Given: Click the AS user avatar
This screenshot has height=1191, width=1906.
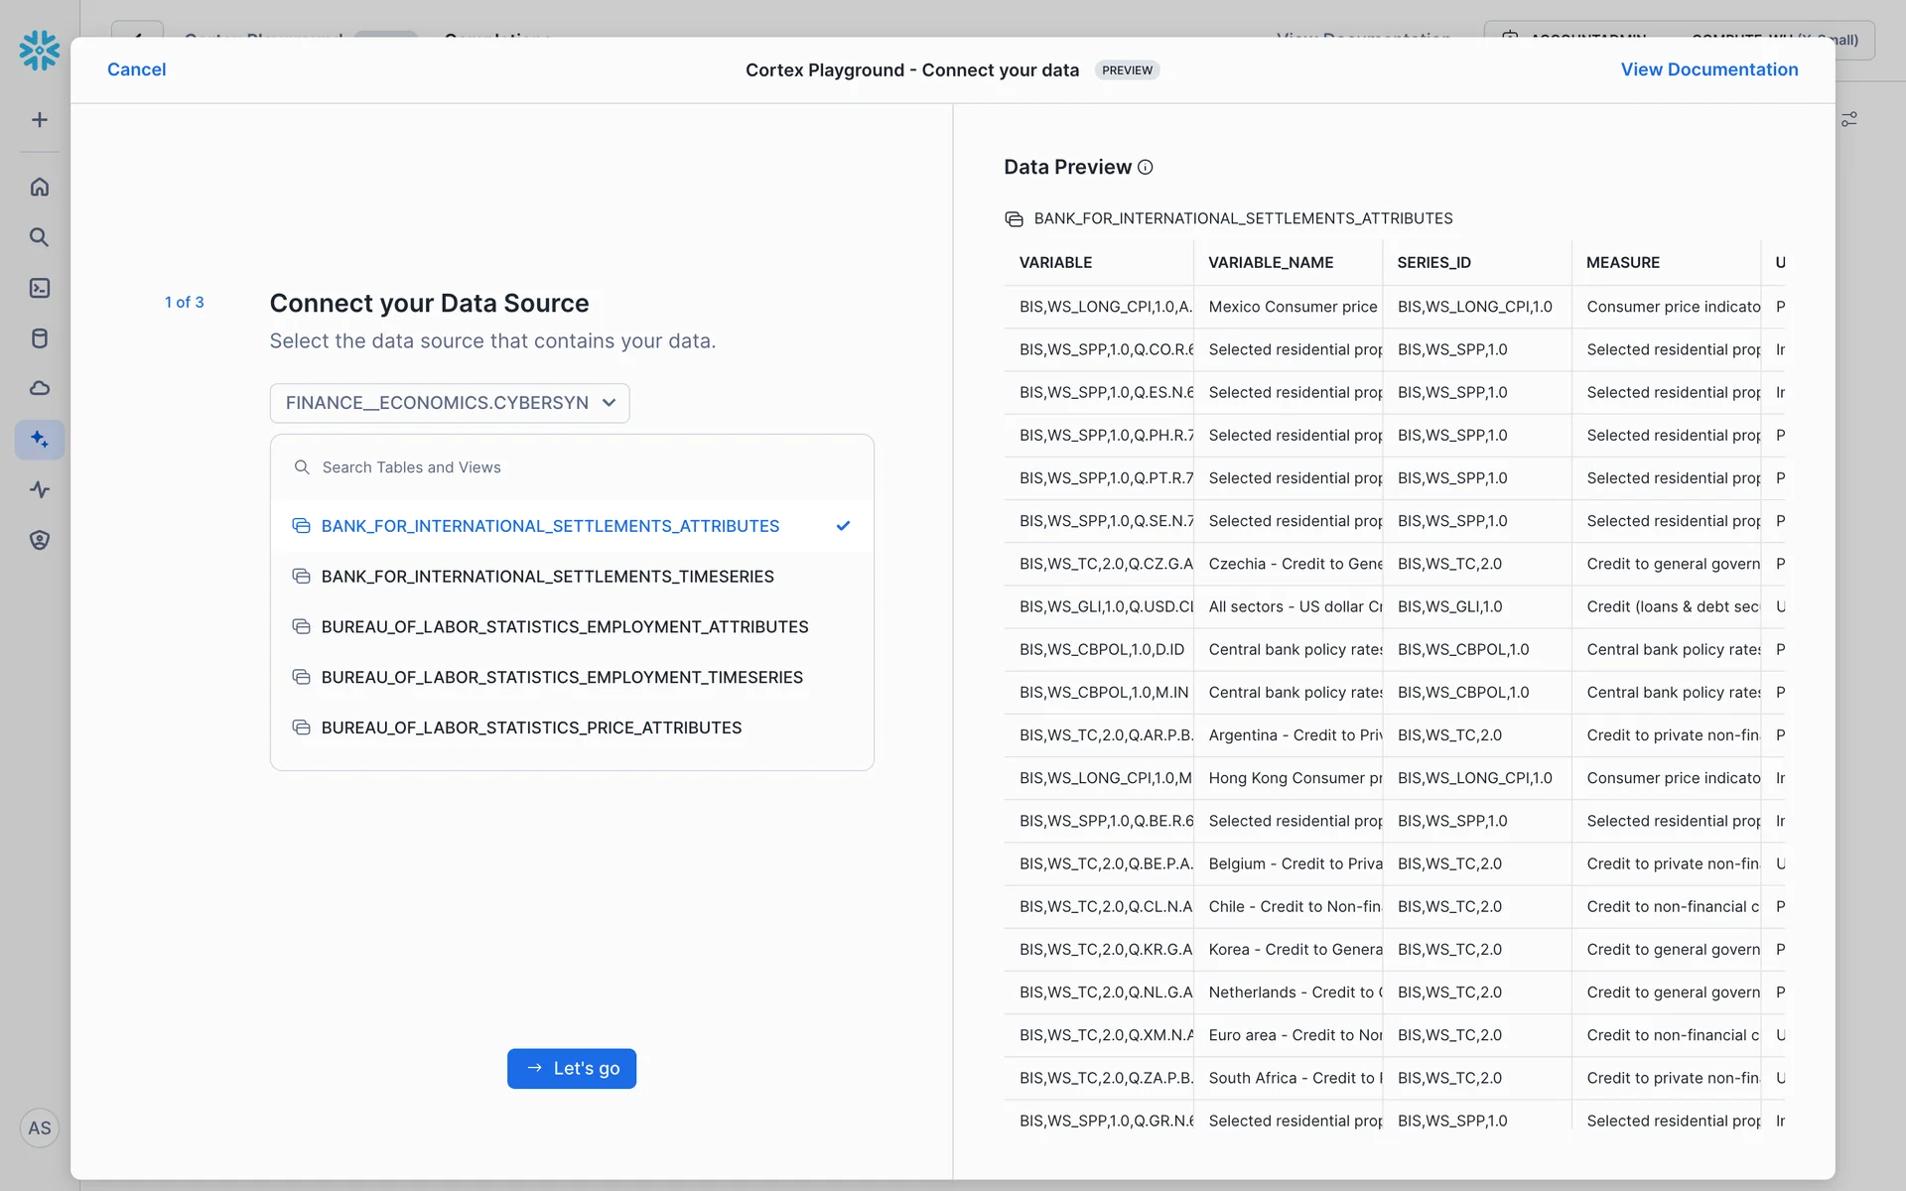Looking at the screenshot, I should [40, 1128].
